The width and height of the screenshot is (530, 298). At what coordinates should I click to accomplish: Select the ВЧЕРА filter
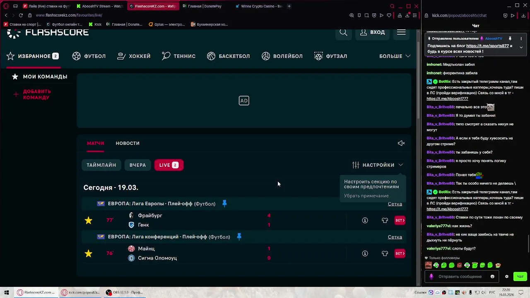click(137, 165)
